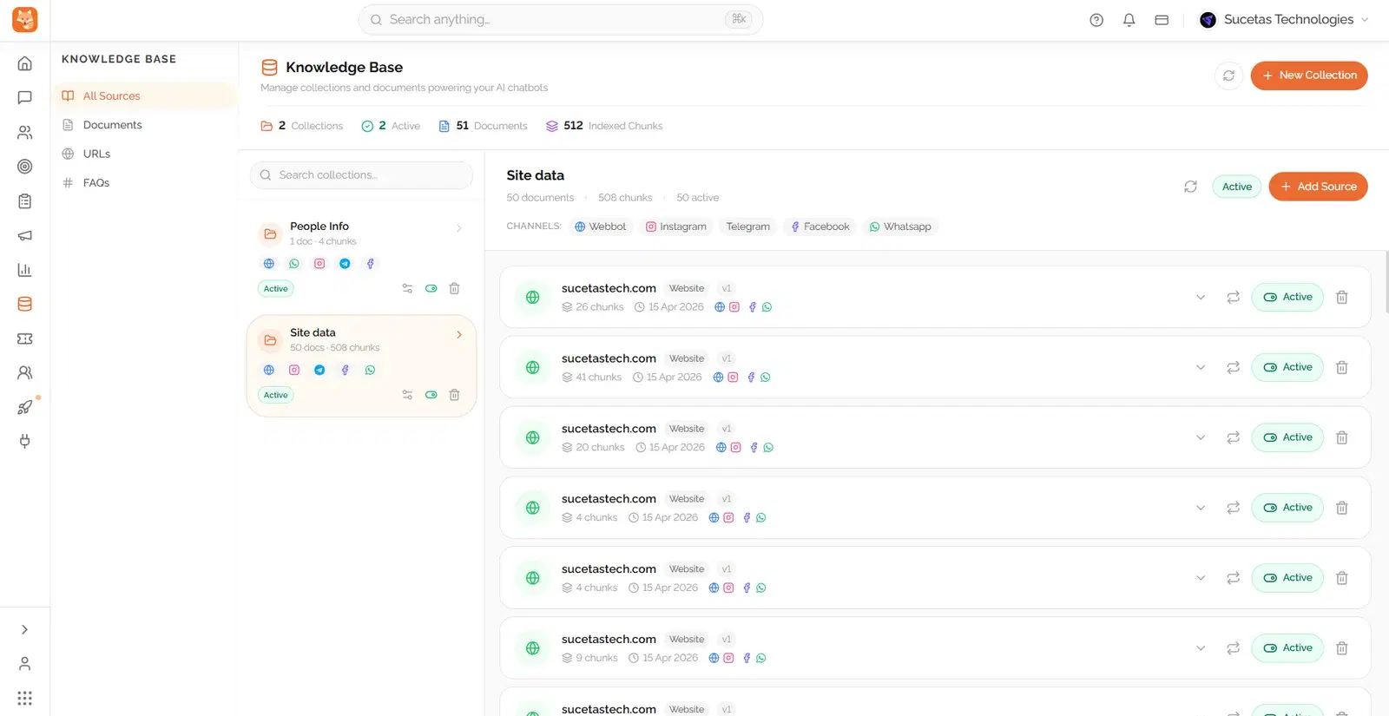Open People Info collection chevron
The width and height of the screenshot is (1389, 716).
[459, 228]
